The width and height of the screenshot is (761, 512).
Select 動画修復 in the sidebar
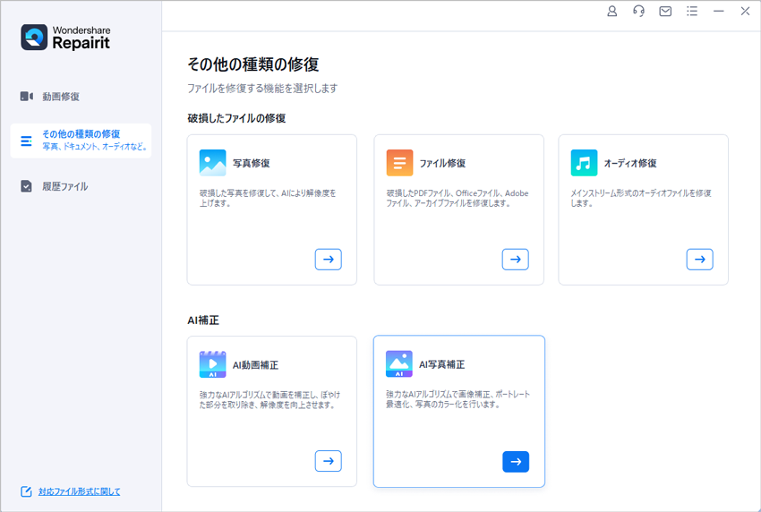(x=60, y=97)
